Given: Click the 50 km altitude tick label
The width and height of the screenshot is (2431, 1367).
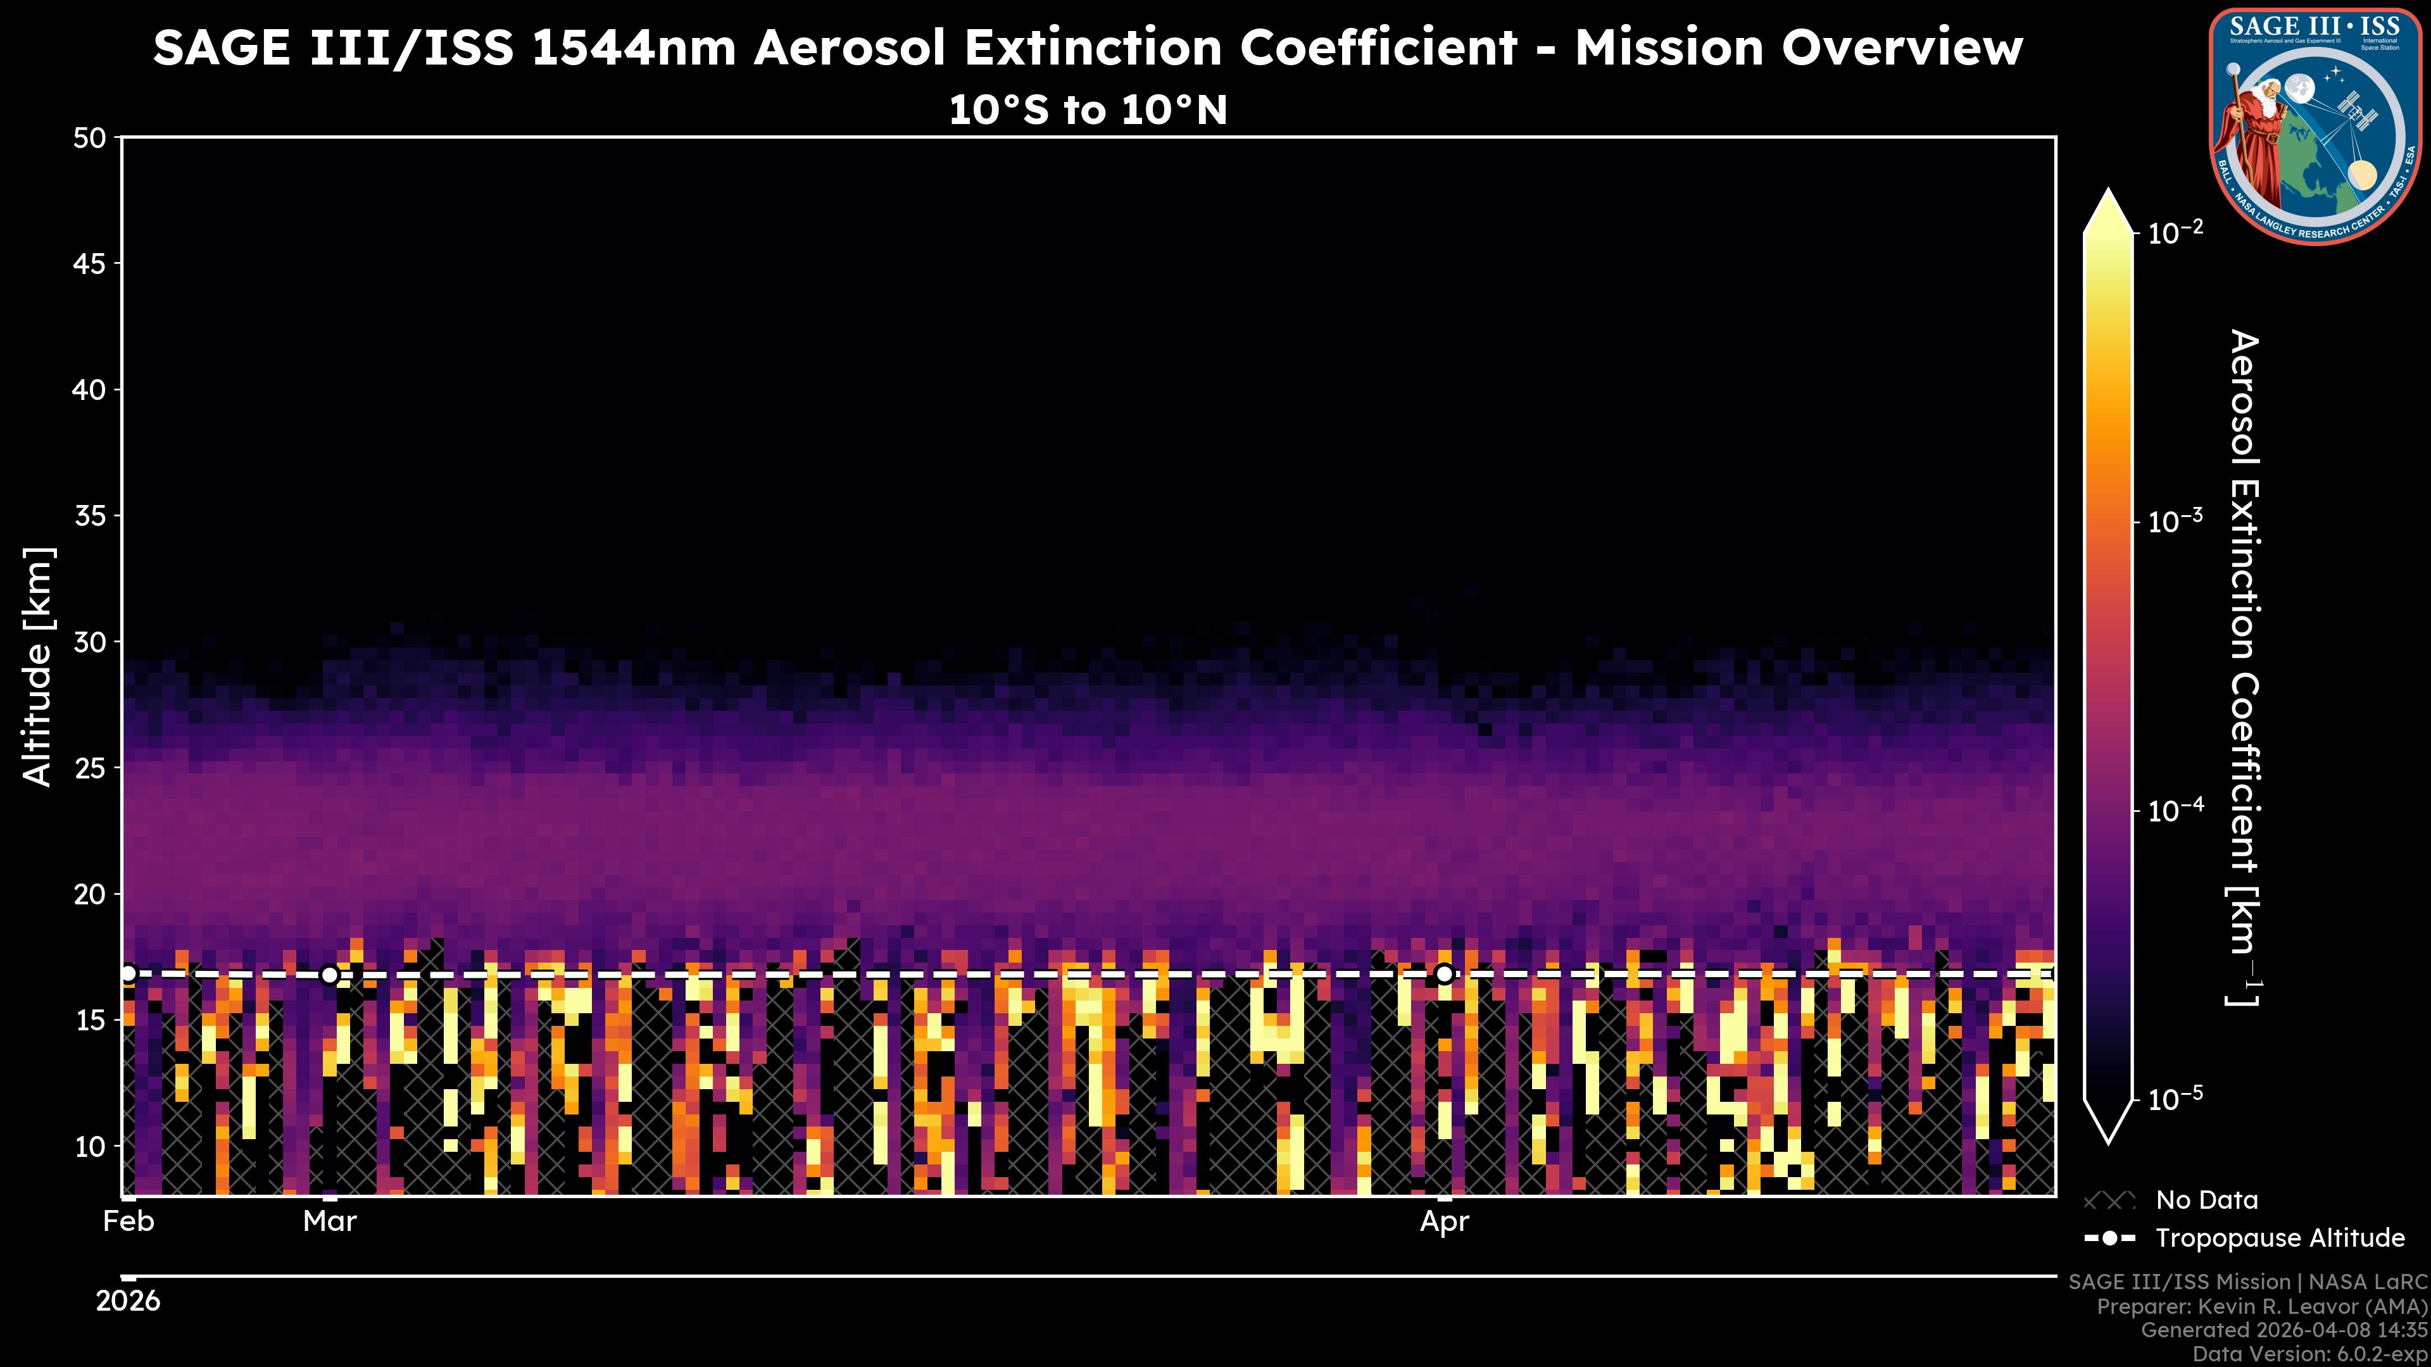Looking at the screenshot, I should 90,139.
